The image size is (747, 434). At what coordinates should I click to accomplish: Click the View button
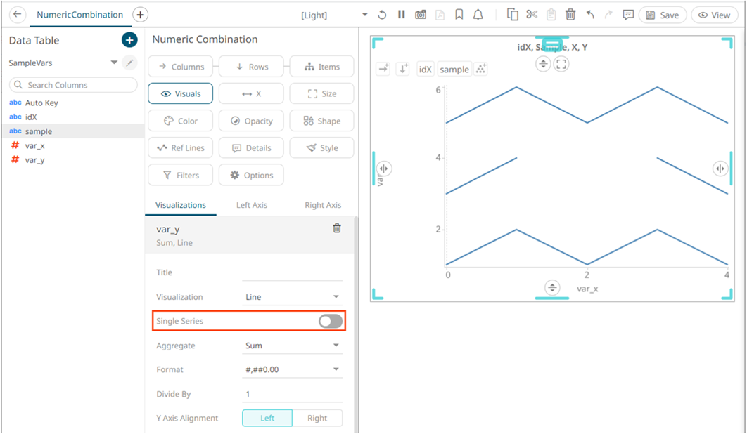(x=714, y=15)
